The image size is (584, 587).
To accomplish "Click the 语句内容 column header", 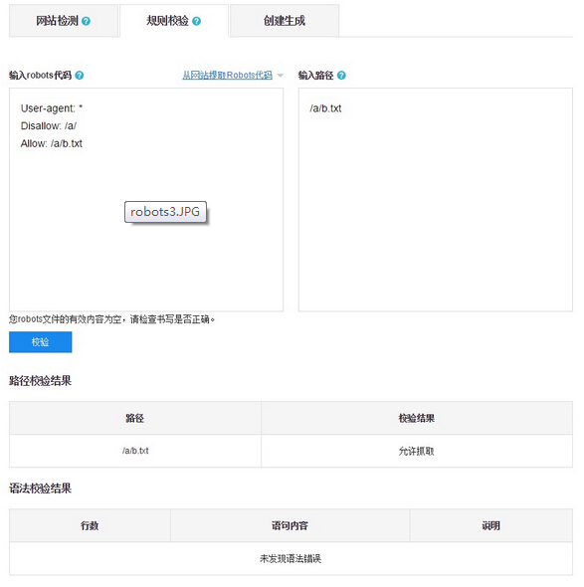I will [291, 525].
